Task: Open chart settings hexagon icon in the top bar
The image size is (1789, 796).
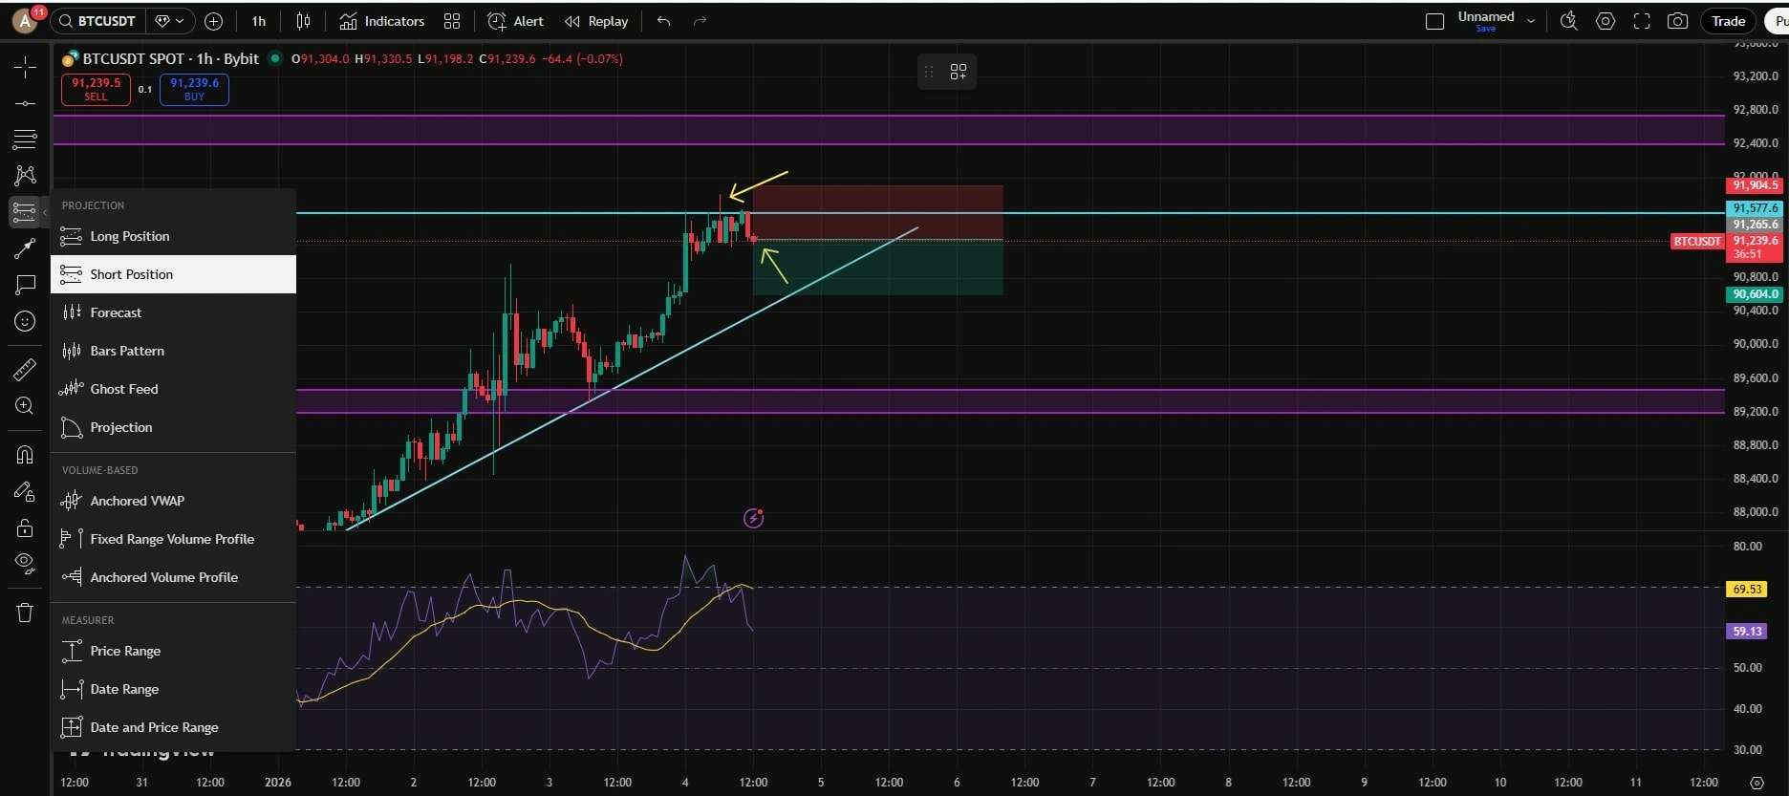Action: click(x=1606, y=21)
